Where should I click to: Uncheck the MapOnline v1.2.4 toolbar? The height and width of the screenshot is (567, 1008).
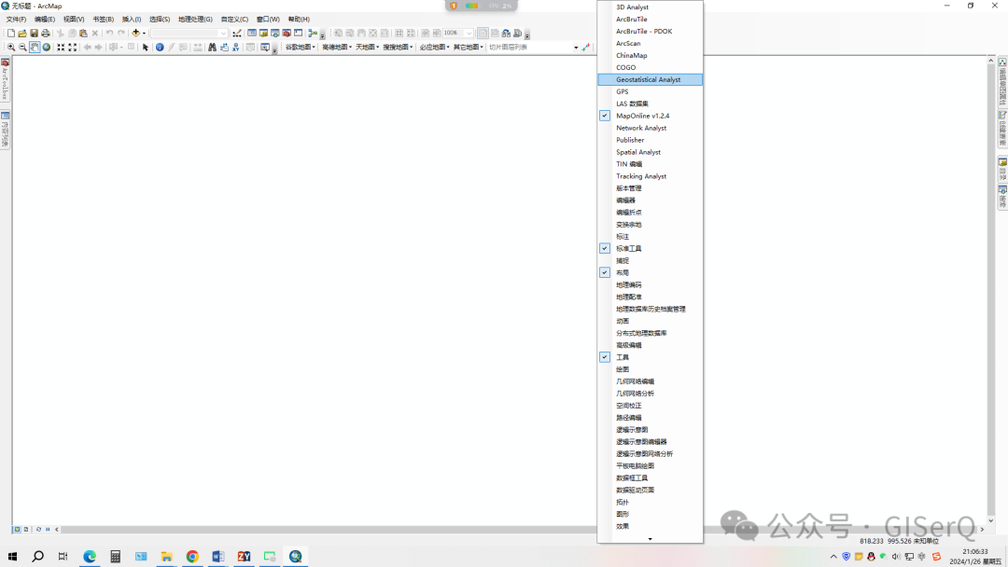[605, 115]
